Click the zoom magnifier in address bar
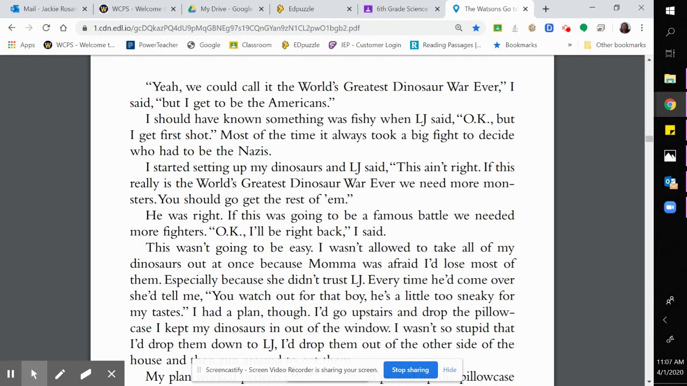Screen dimensions: 687x386 [x=459, y=28]
